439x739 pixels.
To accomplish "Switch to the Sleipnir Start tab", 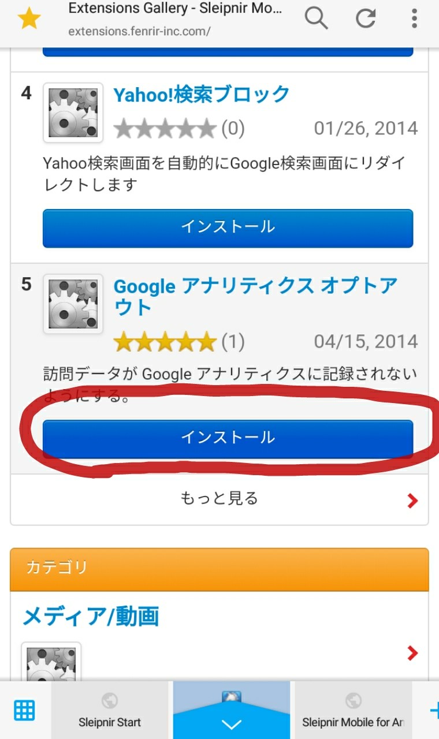I will [110, 710].
